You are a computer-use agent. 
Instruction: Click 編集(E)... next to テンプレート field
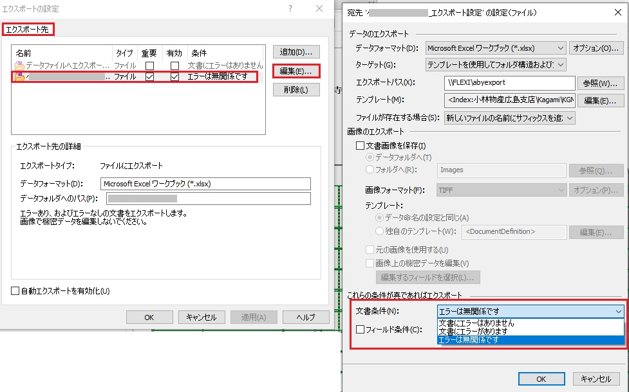(600, 100)
